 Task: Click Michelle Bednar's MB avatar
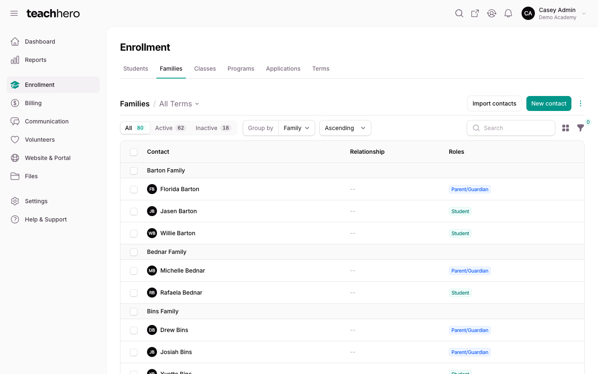(x=152, y=271)
